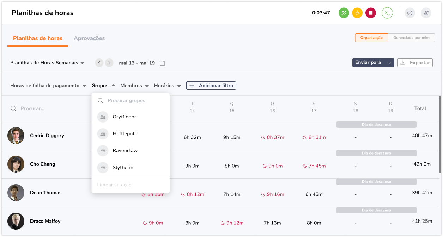Go to previous week arrow

(x=99, y=63)
